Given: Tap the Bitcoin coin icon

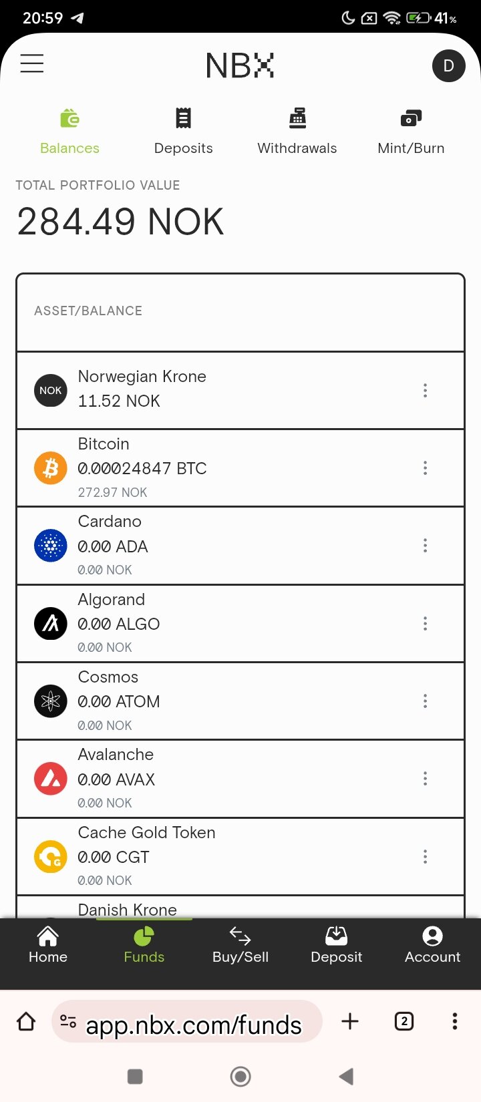Looking at the screenshot, I should tap(51, 468).
